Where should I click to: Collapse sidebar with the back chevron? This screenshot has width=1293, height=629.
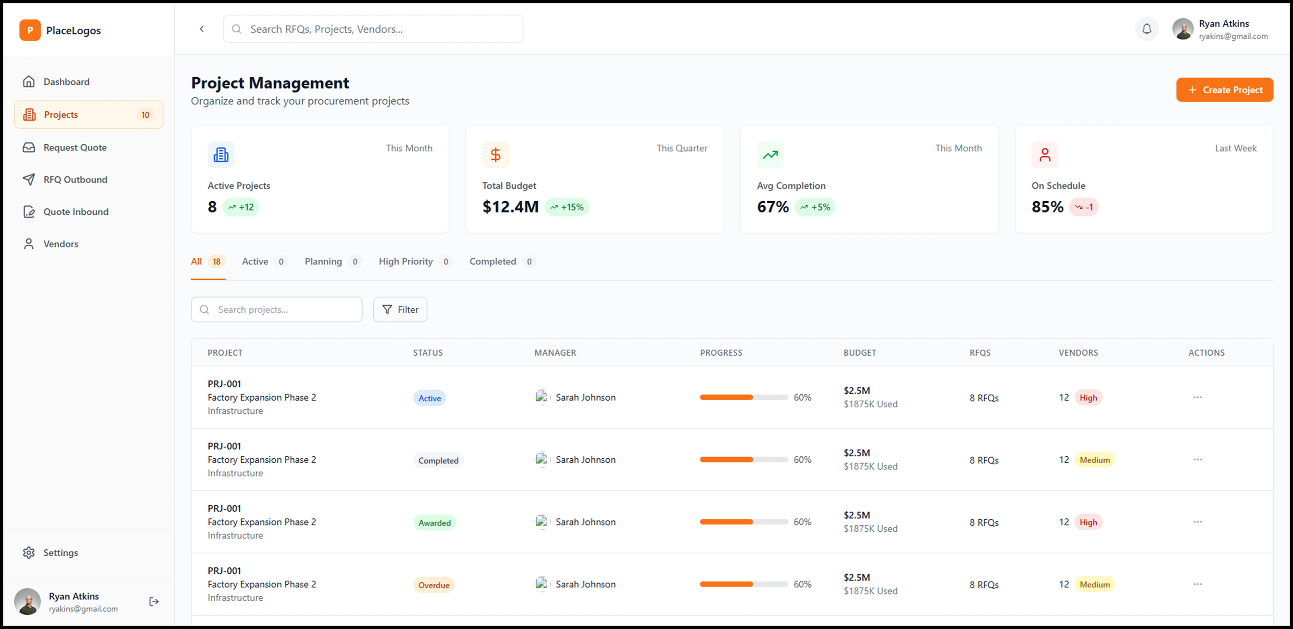point(202,29)
